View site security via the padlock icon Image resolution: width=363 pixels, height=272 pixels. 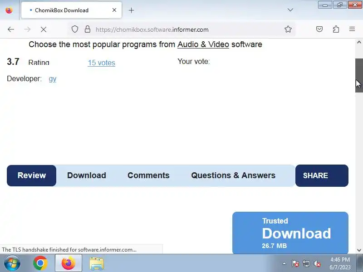[x=87, y=29]
